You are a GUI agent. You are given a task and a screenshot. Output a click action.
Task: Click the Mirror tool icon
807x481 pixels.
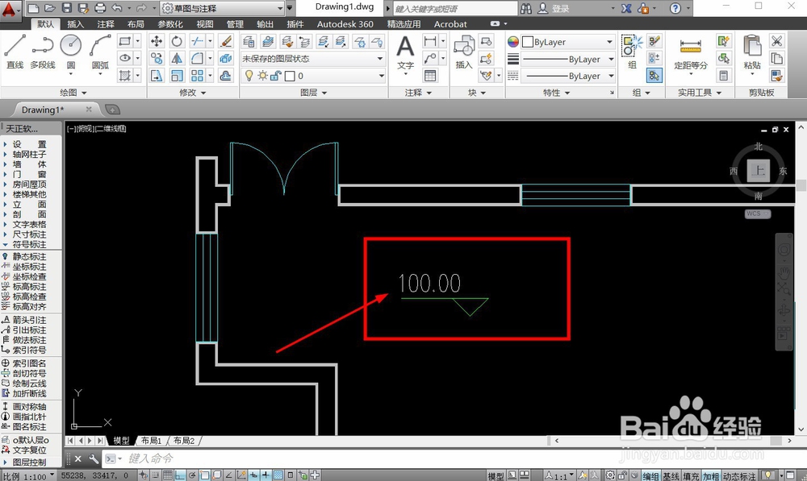(177, 59)
